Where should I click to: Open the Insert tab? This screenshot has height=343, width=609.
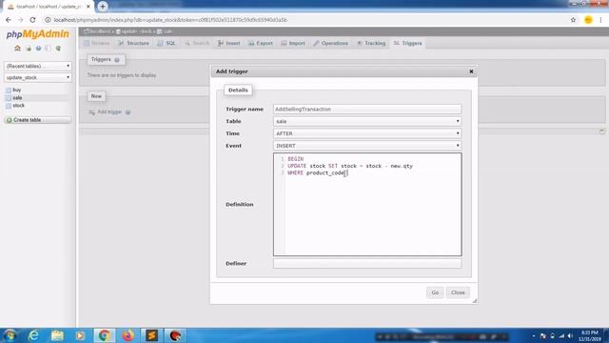coord(229,43)
